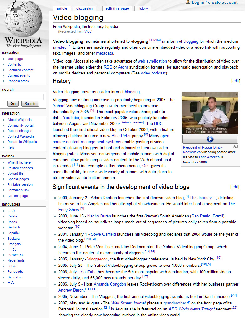The image size is (245, 318).
Task: Switch language to Español
Action: click(13, 233)
